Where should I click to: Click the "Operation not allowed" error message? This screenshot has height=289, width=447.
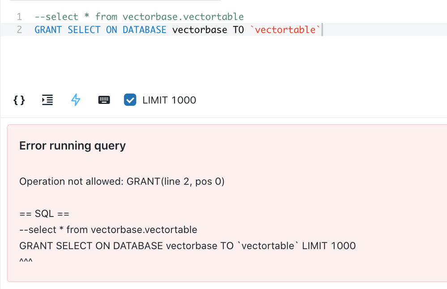[x=122, y=181]
